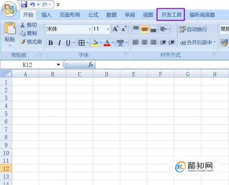This screenshot has width=229, height=185.
Task: Expand fill color palette arrow
Action: click(101, 43)
